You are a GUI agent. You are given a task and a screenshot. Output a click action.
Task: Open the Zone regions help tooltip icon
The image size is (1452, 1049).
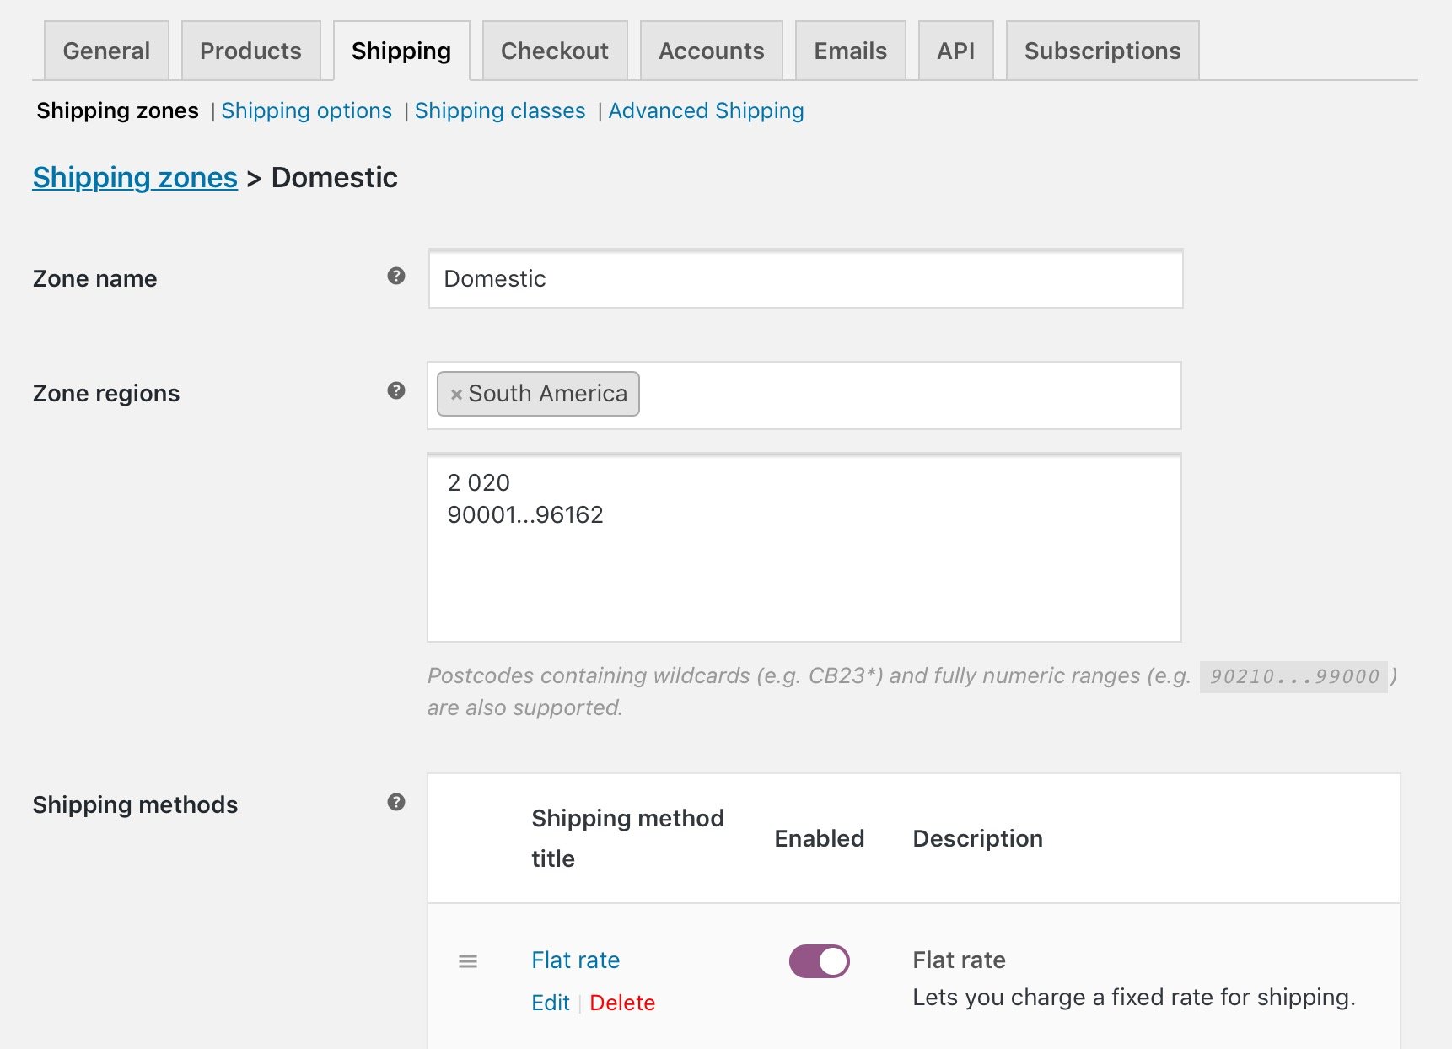click(396, 391)
